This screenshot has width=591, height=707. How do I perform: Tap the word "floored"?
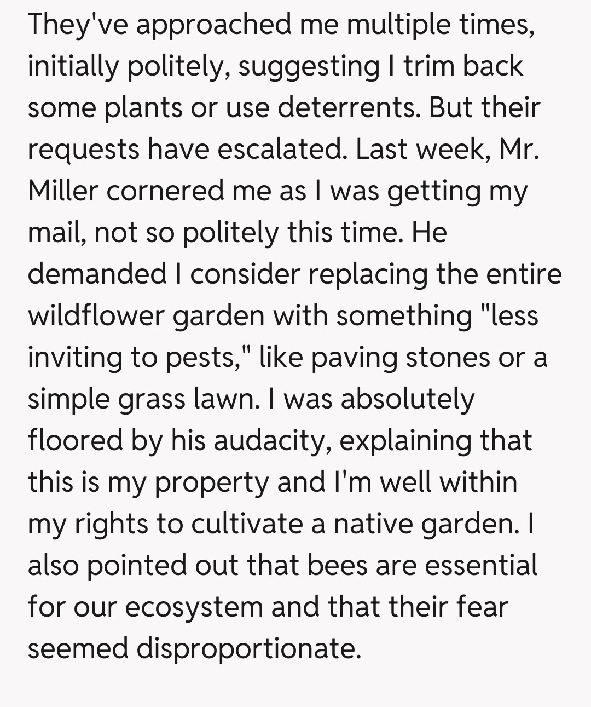pos(75,440)
